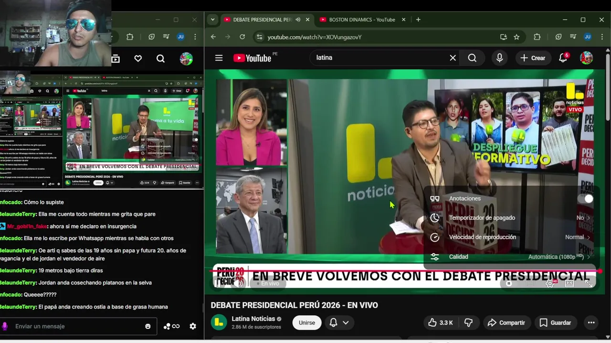611x343 pixels.
Task: View site information icon in the address bar
Action: pos(259,37)
